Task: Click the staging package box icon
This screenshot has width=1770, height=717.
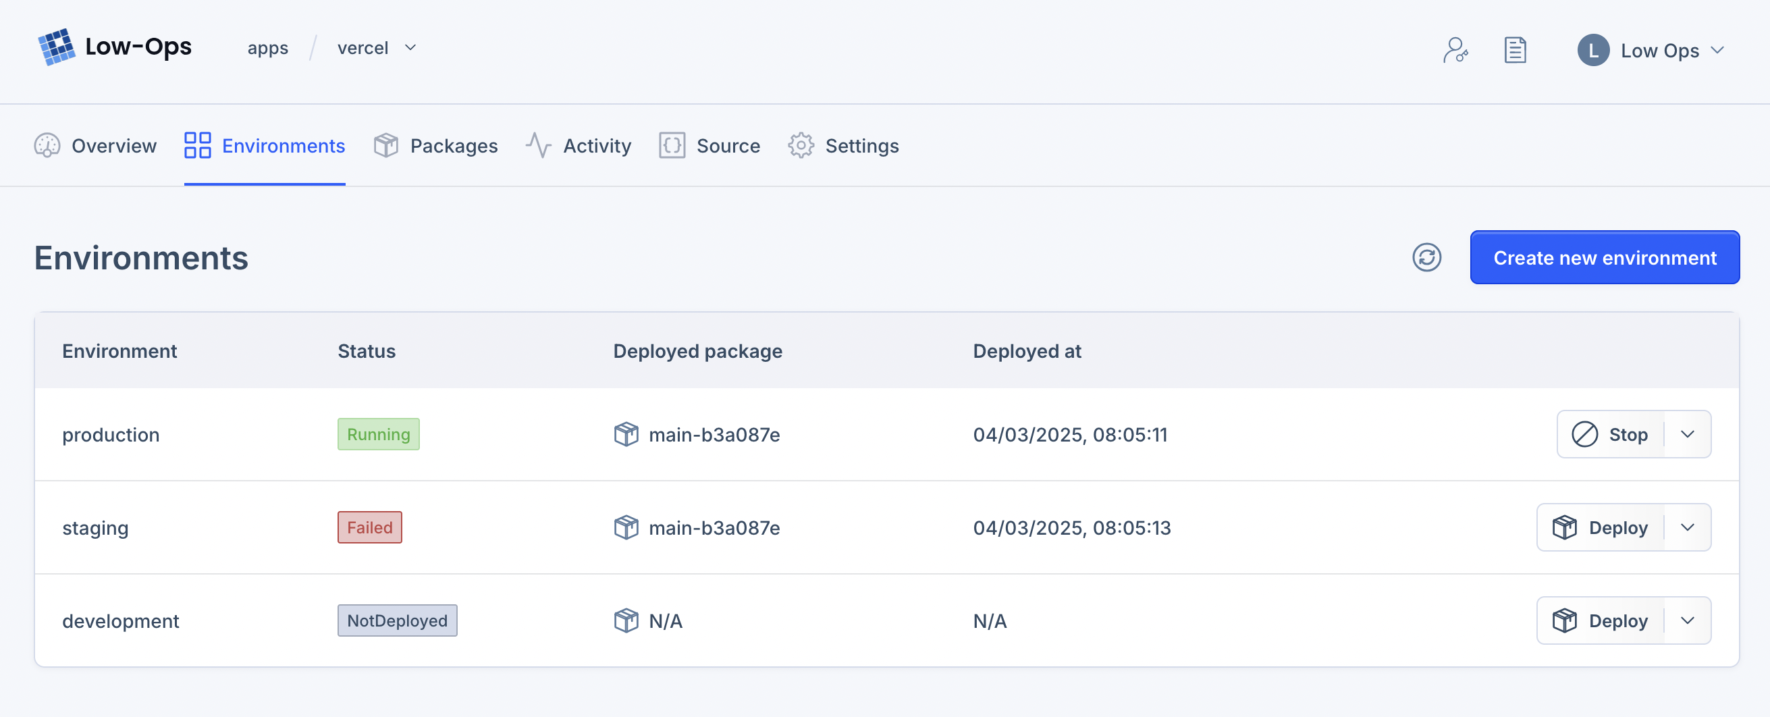Action: (x=626, y=528)
